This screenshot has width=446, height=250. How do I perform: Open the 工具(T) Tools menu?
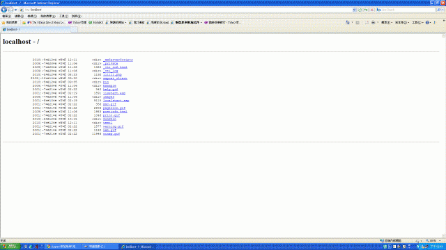[63, 16]
